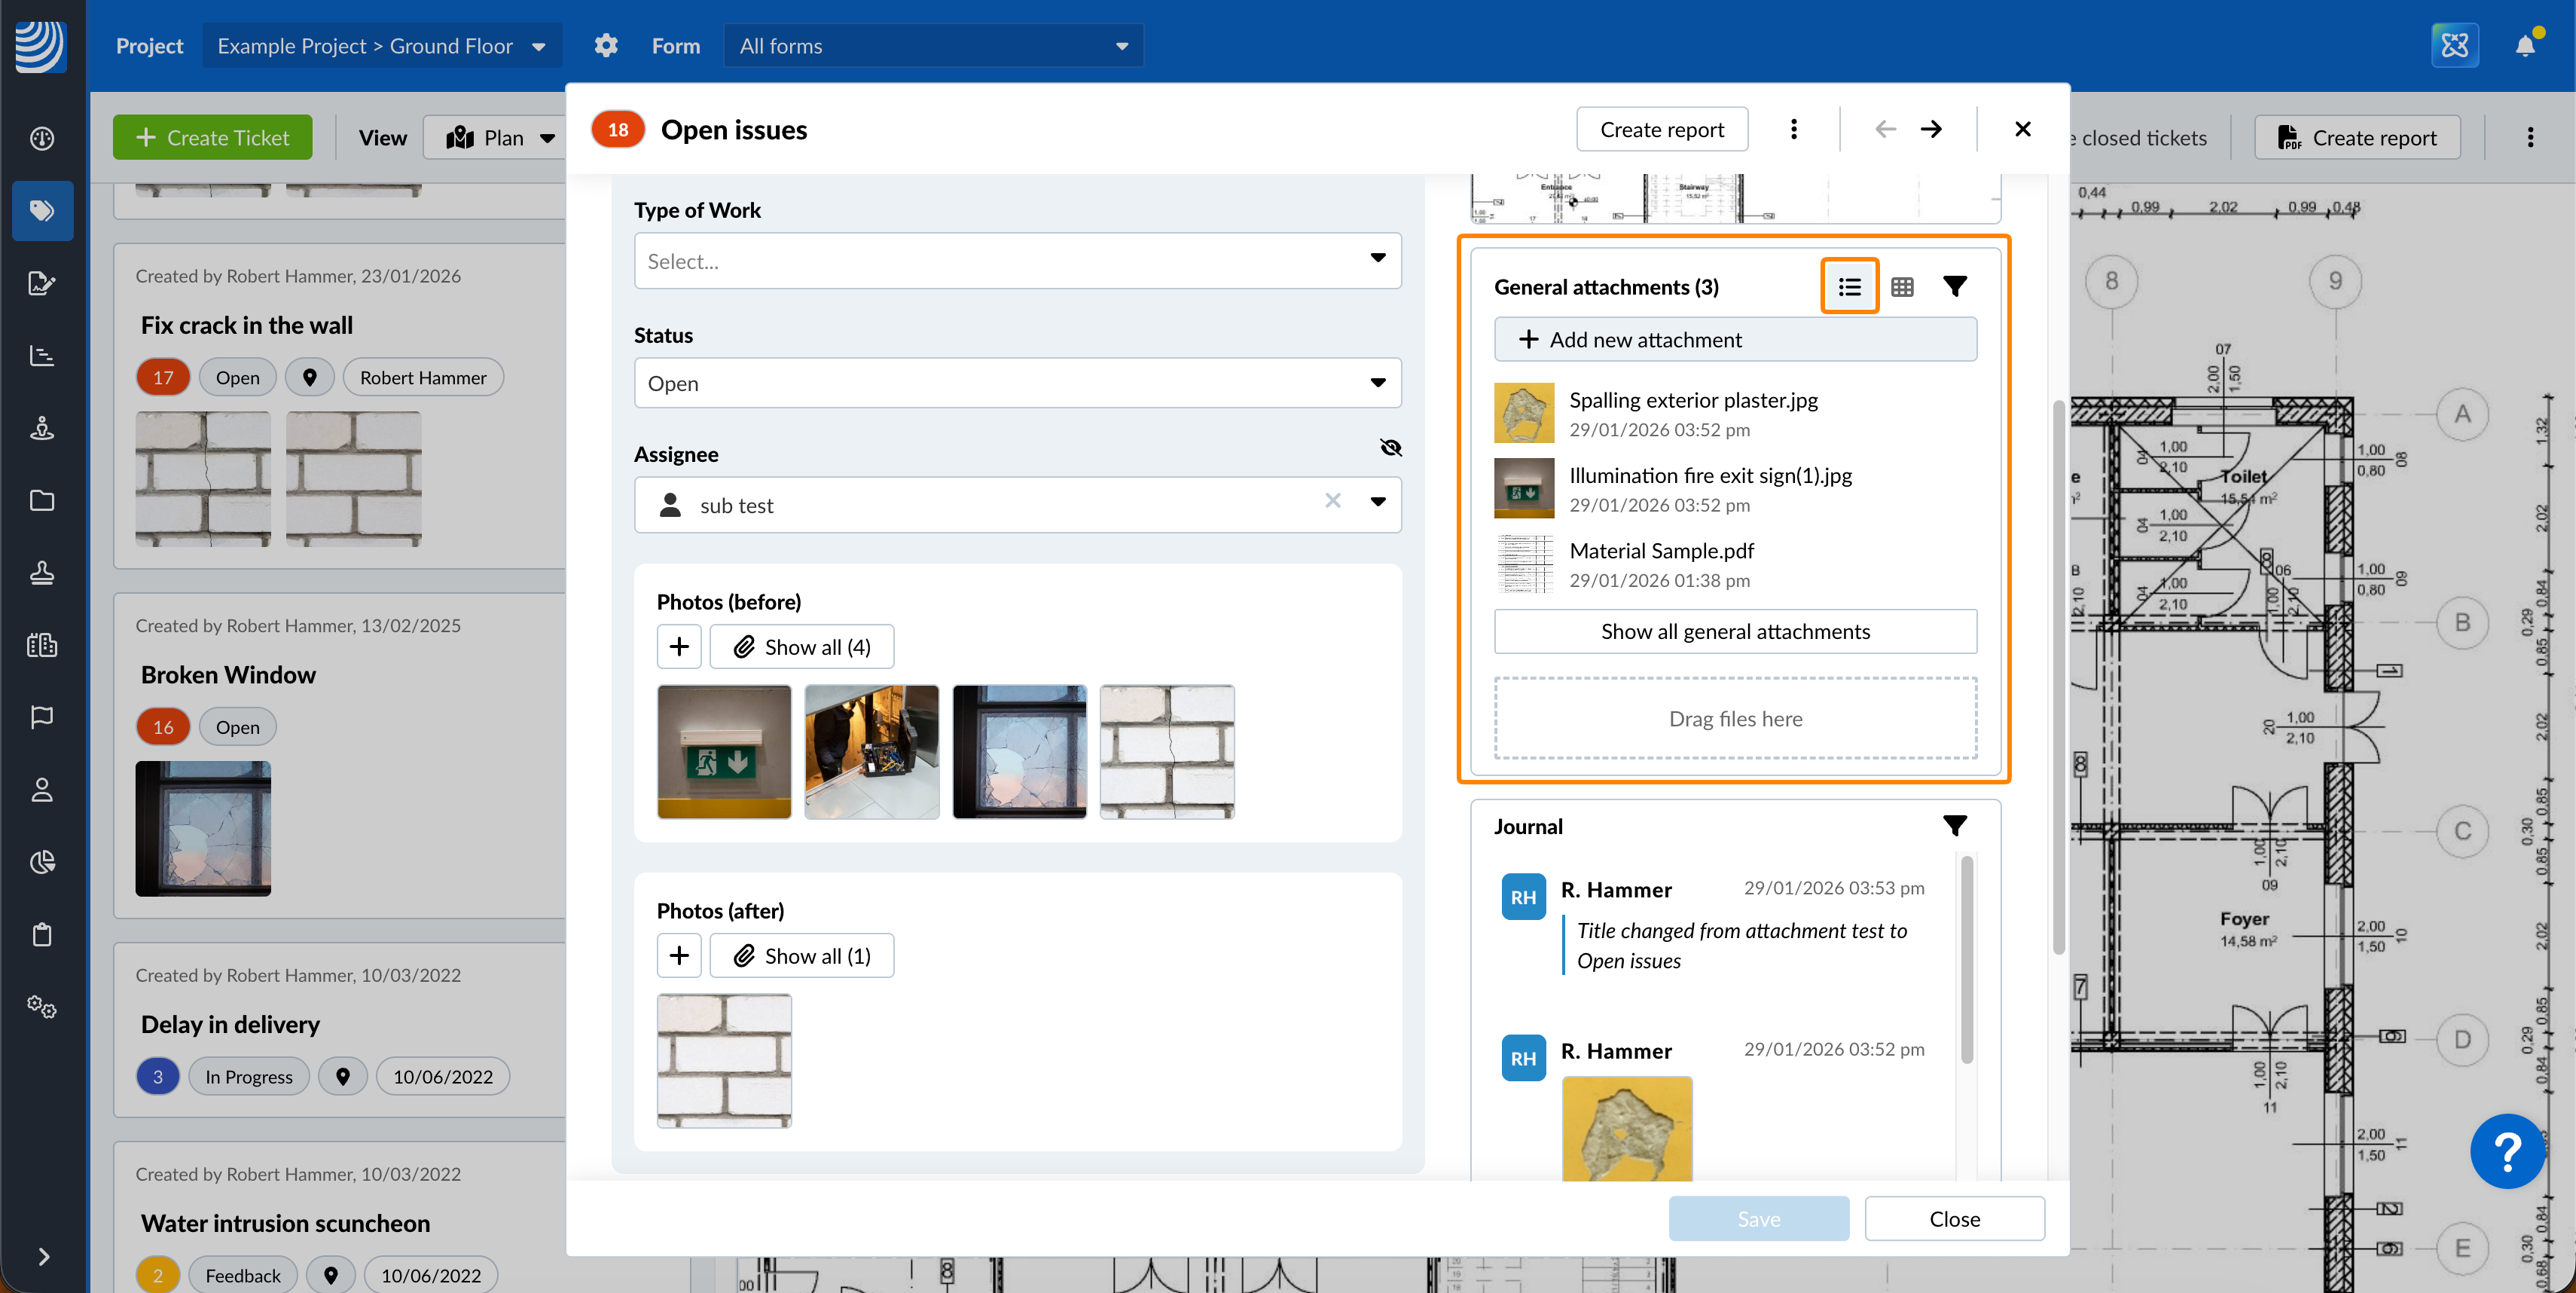Open the notifications bell icon
2576x1293 pixels.
(x=2524, y=46)
